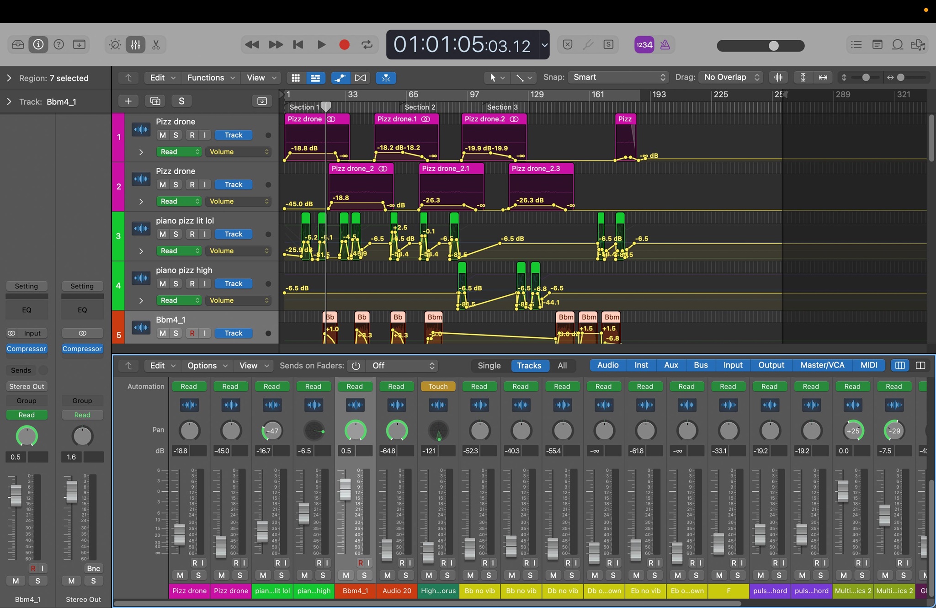Toggle the catch playhead button

(x=386, y=78)
